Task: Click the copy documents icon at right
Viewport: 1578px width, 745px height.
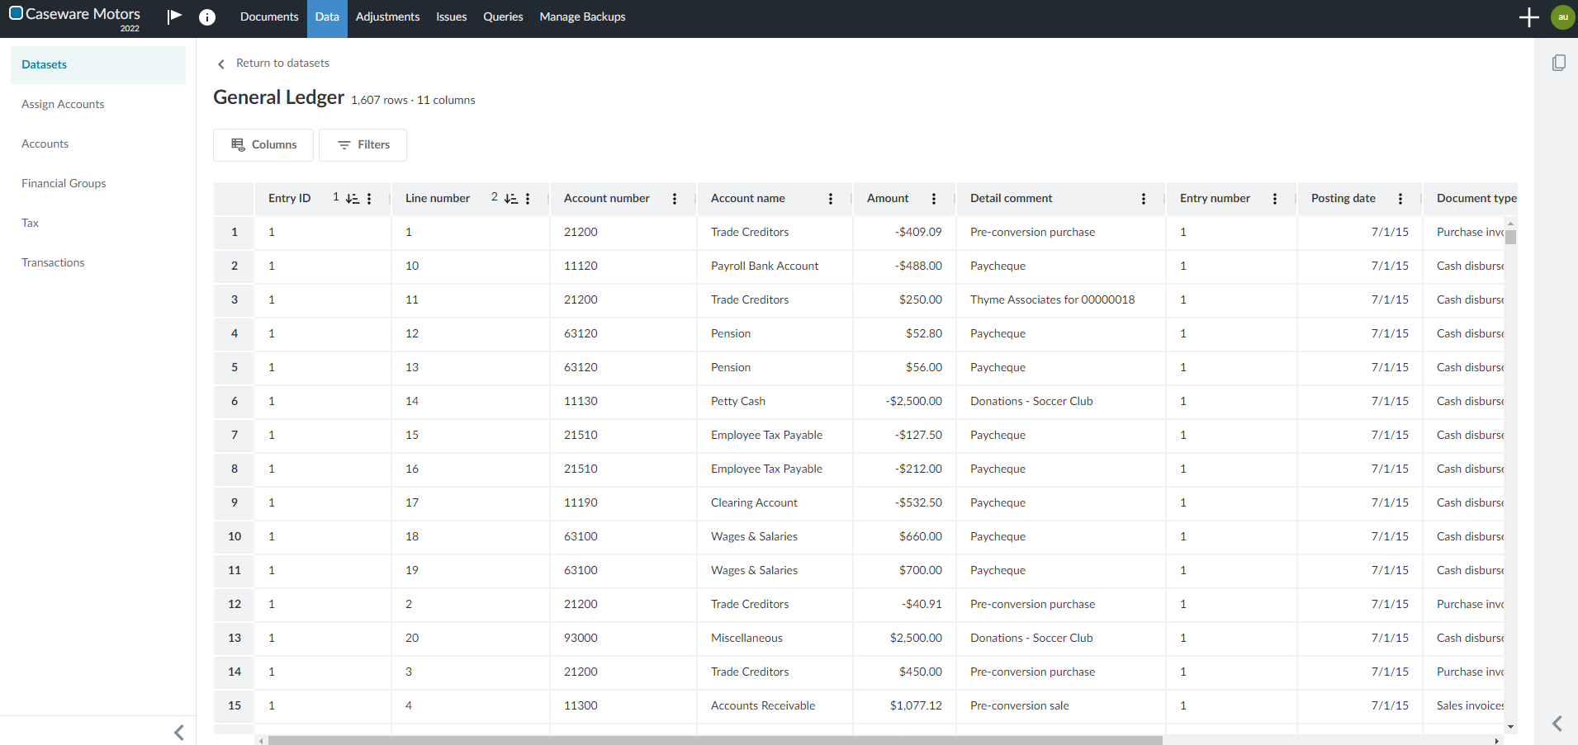Action: (x=1558, y=63)
